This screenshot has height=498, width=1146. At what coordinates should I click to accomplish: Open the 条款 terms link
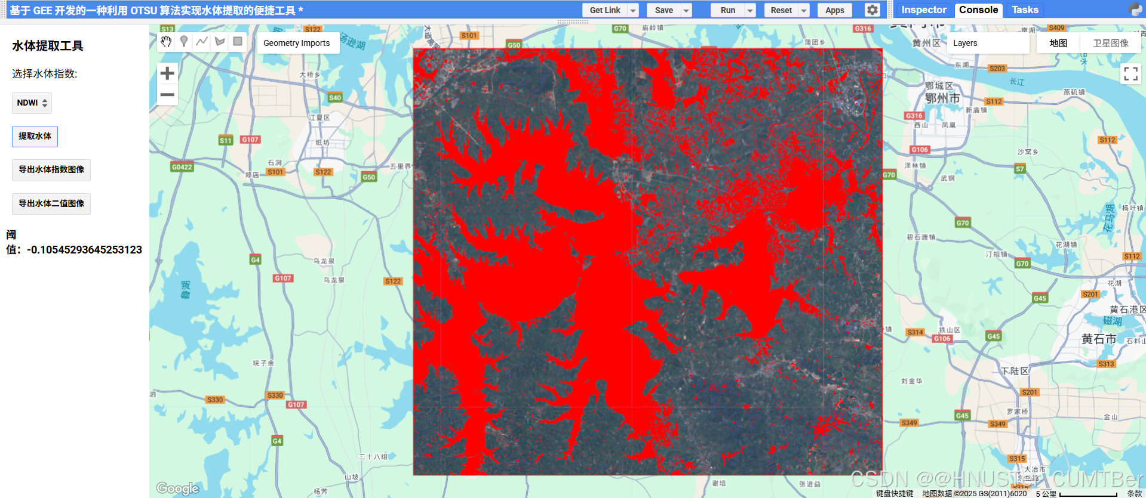[1134, 493]
